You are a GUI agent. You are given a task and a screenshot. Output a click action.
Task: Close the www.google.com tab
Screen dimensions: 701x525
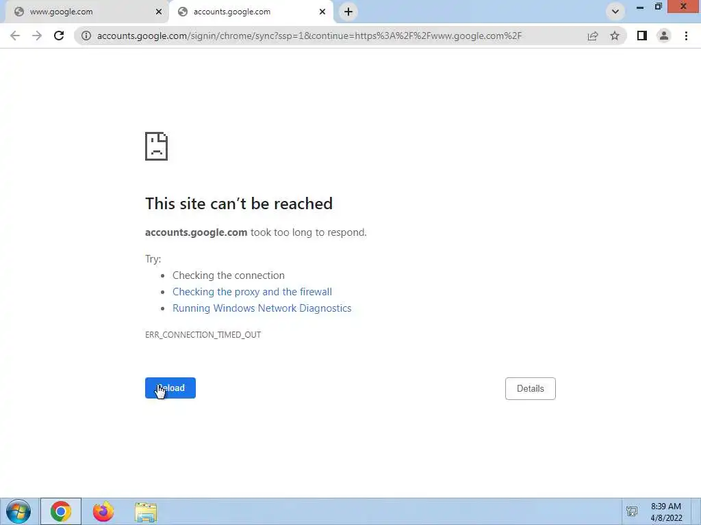pyautogui.click(x=159, y=12)
